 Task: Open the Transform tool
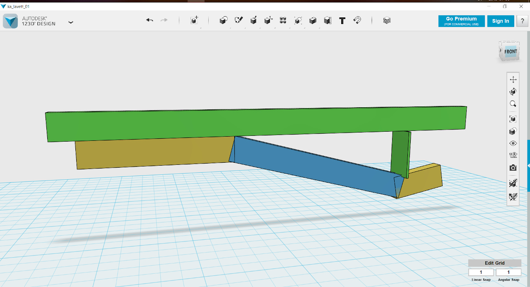click(194, 20)
